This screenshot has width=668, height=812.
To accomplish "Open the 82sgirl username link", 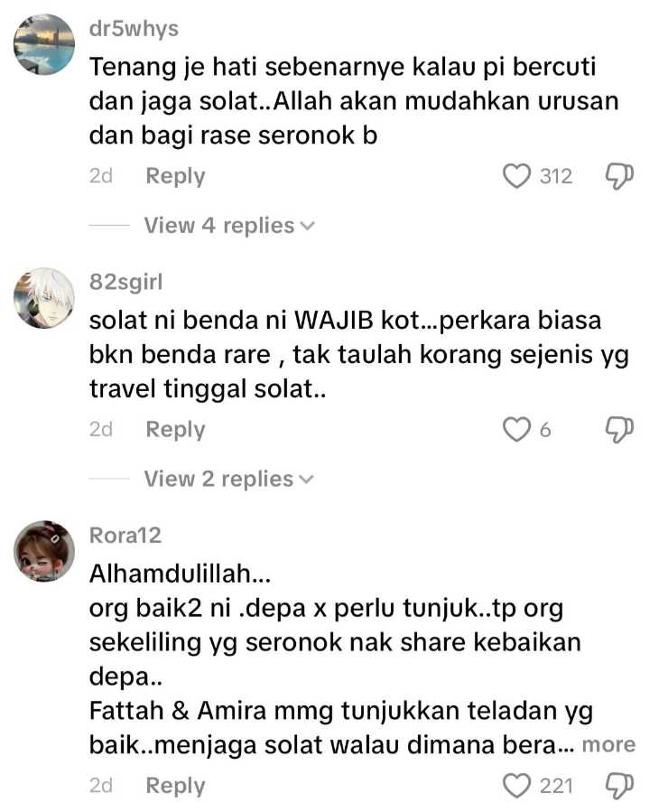I will coord(125,282).
